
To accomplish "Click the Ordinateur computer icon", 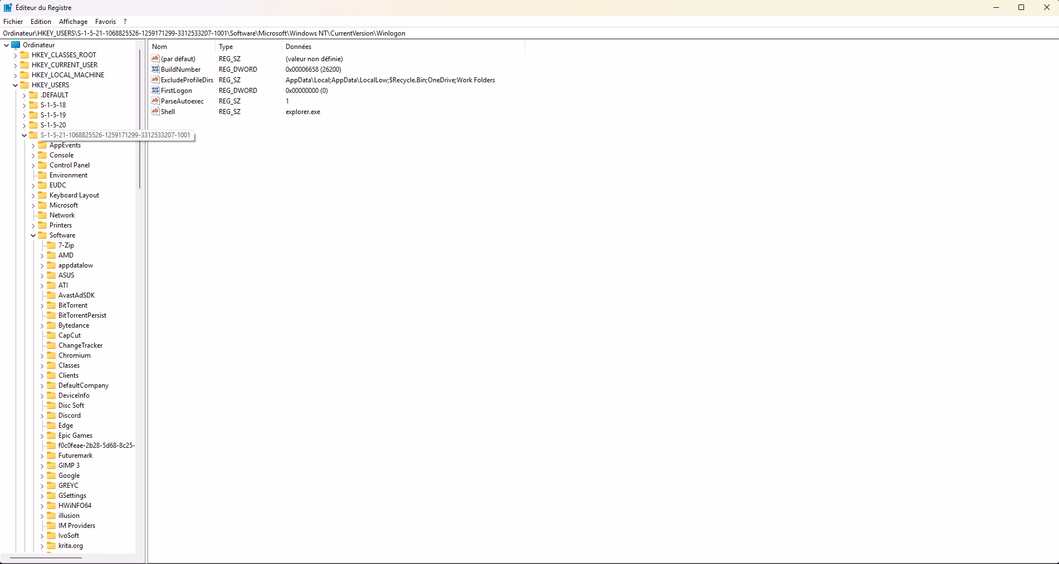I will [16, 45].
